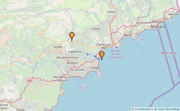Click the Grasse town label
The height and width of the screenshot is (111, 180).
(58, 47)
